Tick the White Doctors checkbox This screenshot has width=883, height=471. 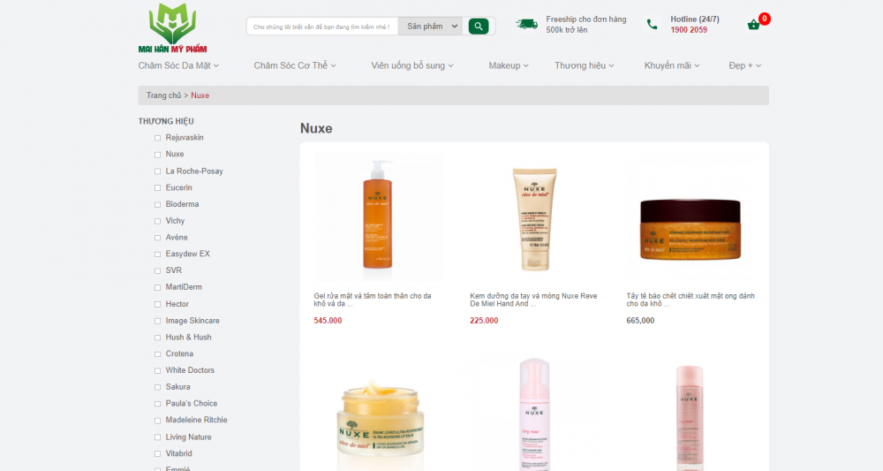pyautogui.click(x=158, y=371)
